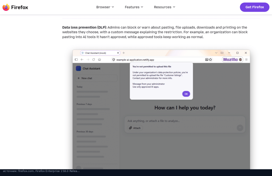Click the 'Today' sidebar heading
The height and width of the screenshot is (176, 272).
tap(80, 87)
